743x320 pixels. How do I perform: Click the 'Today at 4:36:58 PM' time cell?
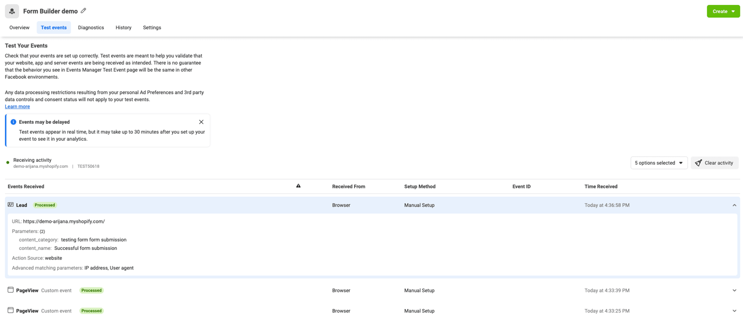click(x=607, y=205)
